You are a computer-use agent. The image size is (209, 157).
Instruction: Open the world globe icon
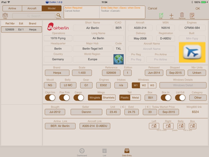118,59
